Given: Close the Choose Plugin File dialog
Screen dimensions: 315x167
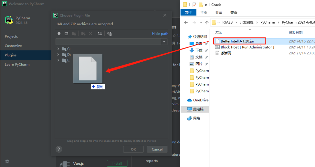Looking at the screenshot, I should tap(165, 15).
